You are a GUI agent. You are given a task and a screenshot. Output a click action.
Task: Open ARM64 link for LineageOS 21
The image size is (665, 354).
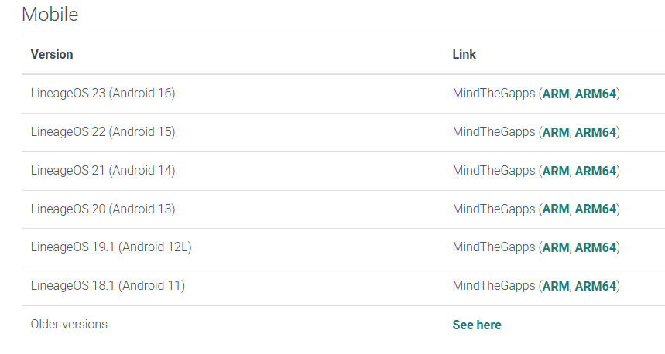(x=595, y=171)
